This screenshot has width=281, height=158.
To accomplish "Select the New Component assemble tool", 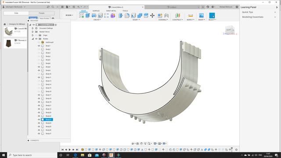I will pos(160,16).
